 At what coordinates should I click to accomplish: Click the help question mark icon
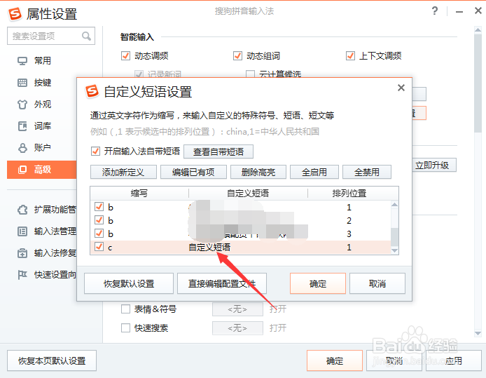[435, 11]
